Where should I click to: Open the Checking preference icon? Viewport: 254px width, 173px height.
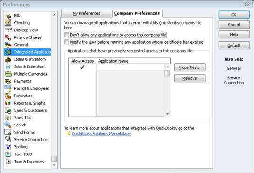point(8,23)
